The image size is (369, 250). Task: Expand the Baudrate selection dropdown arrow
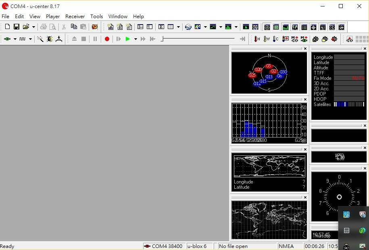[30, 39]
